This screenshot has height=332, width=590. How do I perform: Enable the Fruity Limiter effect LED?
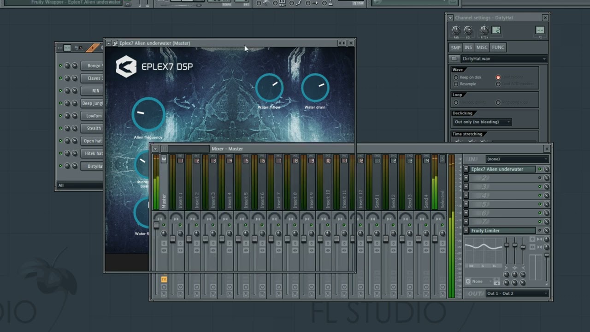click(540, 231)
